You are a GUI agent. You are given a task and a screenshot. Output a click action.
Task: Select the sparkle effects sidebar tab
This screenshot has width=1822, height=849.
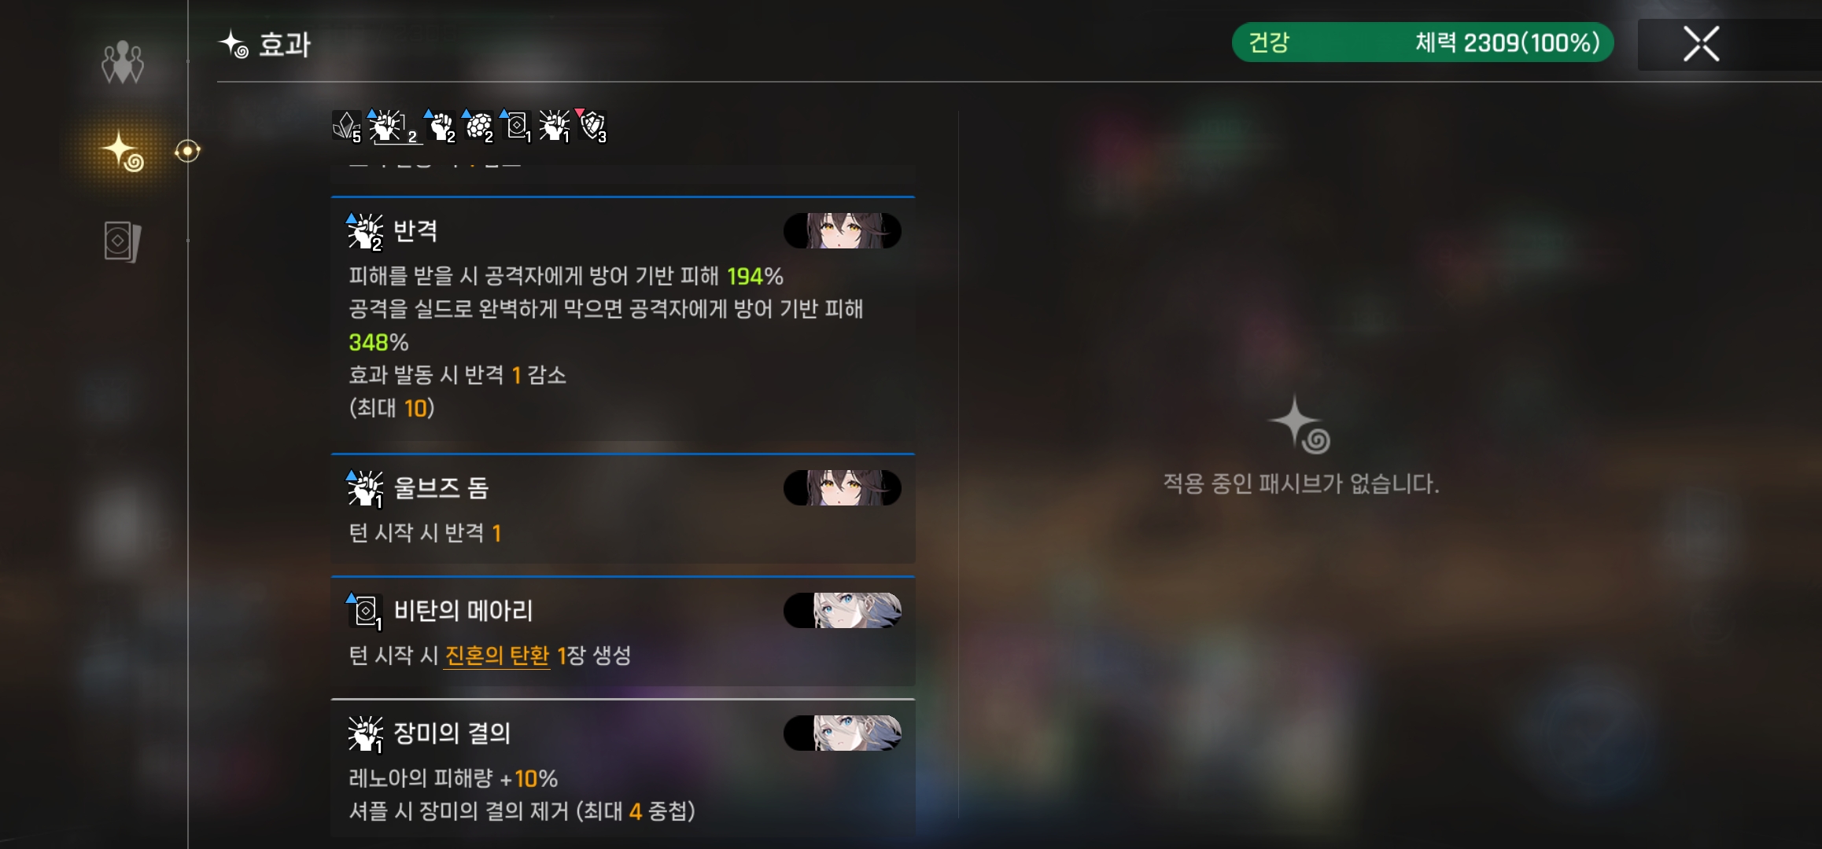click(123, 151)
